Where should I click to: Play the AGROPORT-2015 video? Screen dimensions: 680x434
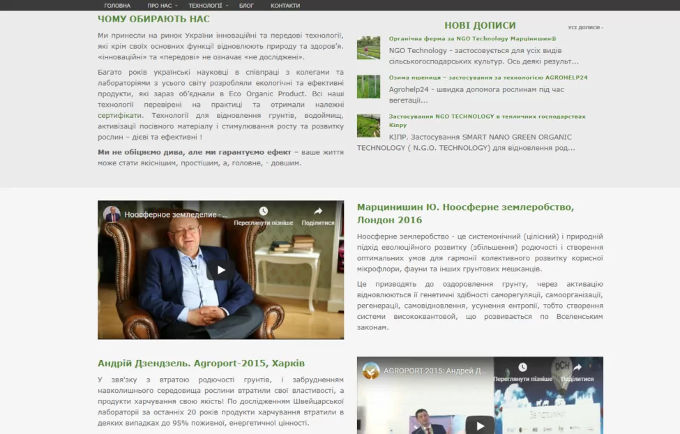(480, 424)
